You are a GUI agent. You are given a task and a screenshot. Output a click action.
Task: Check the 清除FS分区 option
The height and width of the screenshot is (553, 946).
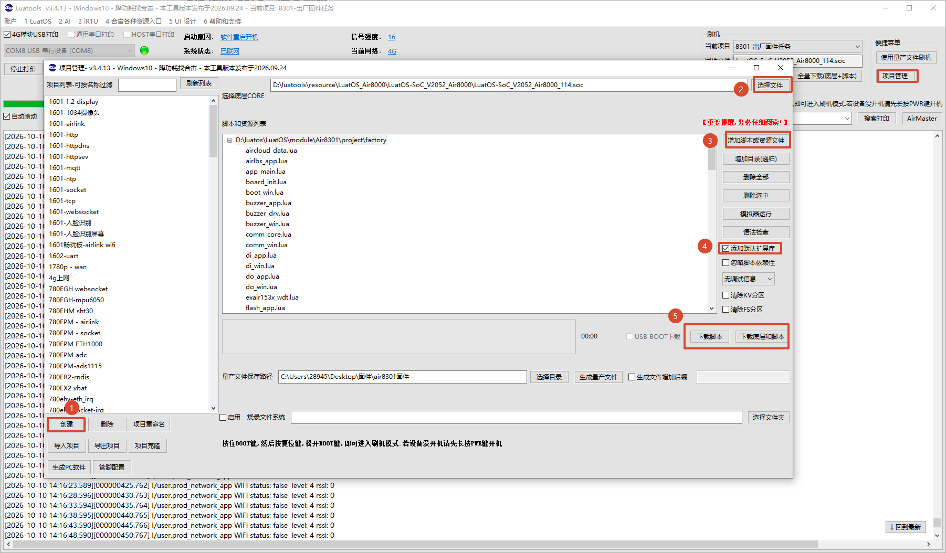tap(726, 310)
